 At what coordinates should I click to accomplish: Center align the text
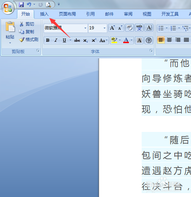click(169, 40)
